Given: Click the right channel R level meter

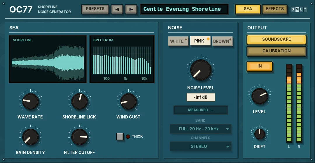Looking at the screenshot, I should click(x=299, y=103).
